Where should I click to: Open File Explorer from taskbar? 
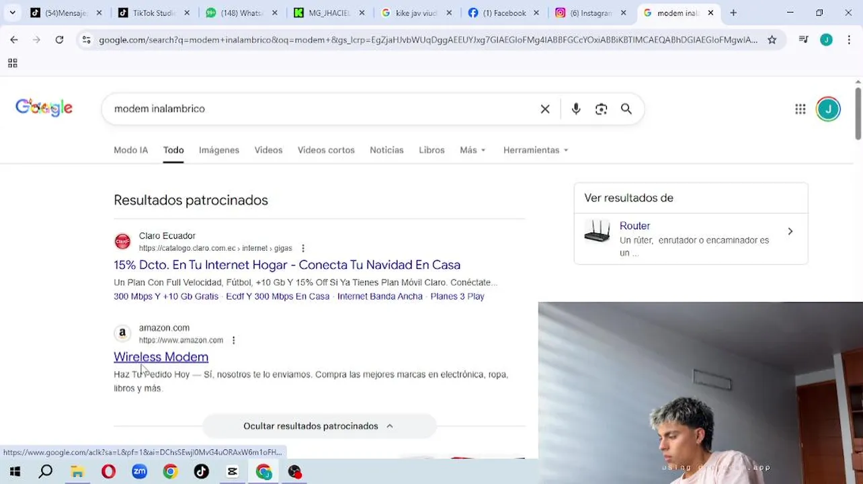[77, 472]
